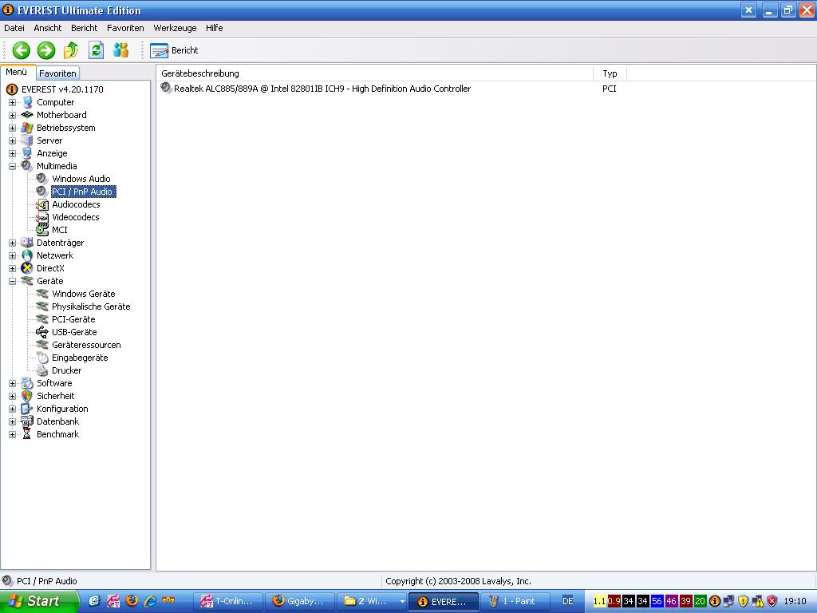Open the Hilfe menu
The image size is (817, 613).
tap(214, 28)
